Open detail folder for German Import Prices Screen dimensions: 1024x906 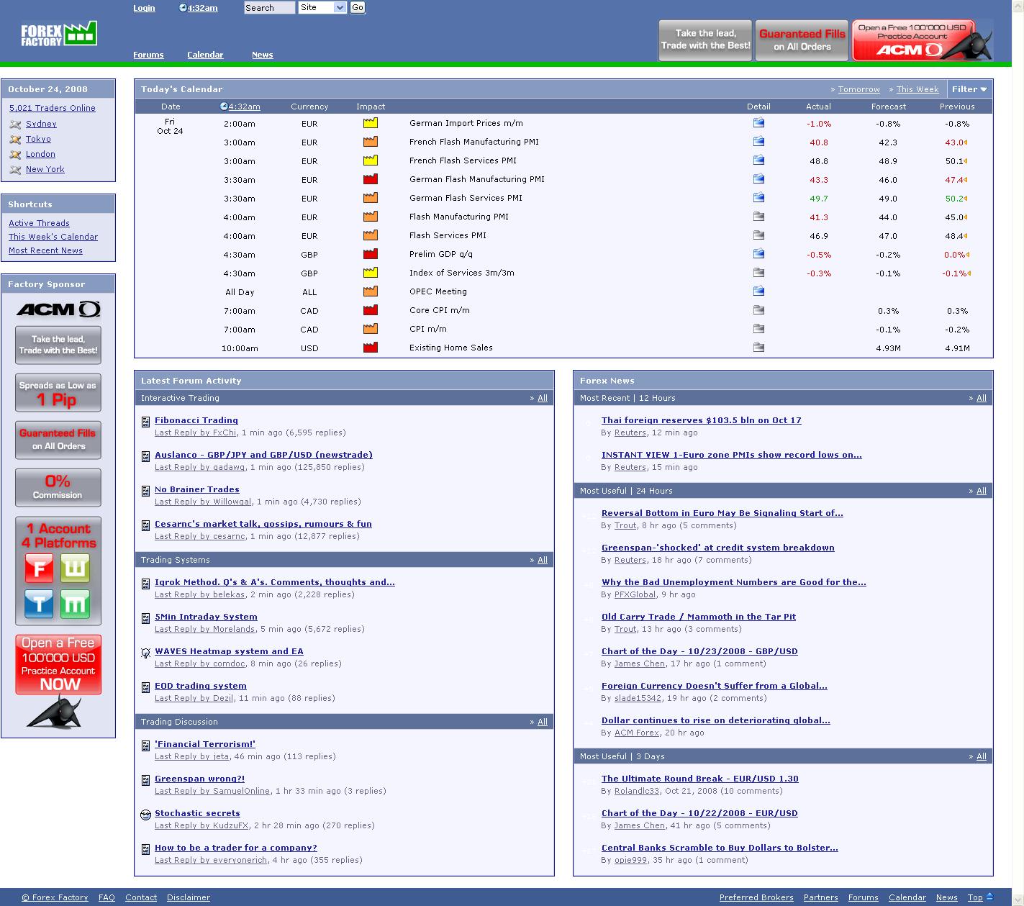tap(758, 123)
